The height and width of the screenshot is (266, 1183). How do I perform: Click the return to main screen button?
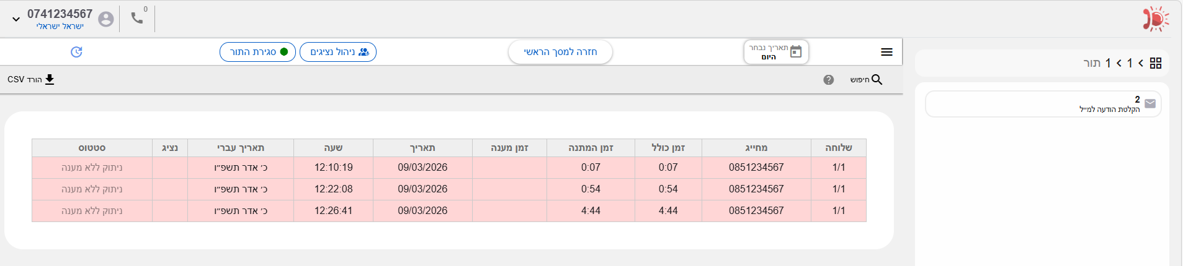click(x=560, y=52)
